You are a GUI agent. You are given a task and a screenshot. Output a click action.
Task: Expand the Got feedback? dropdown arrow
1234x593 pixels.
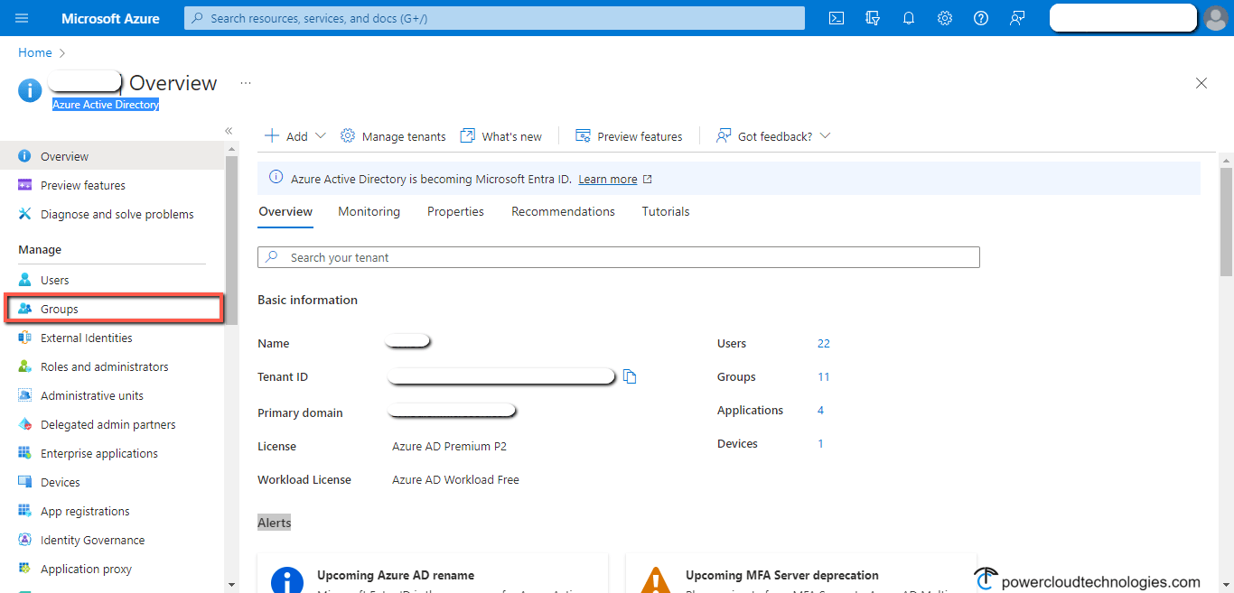[x=824, y=136]
